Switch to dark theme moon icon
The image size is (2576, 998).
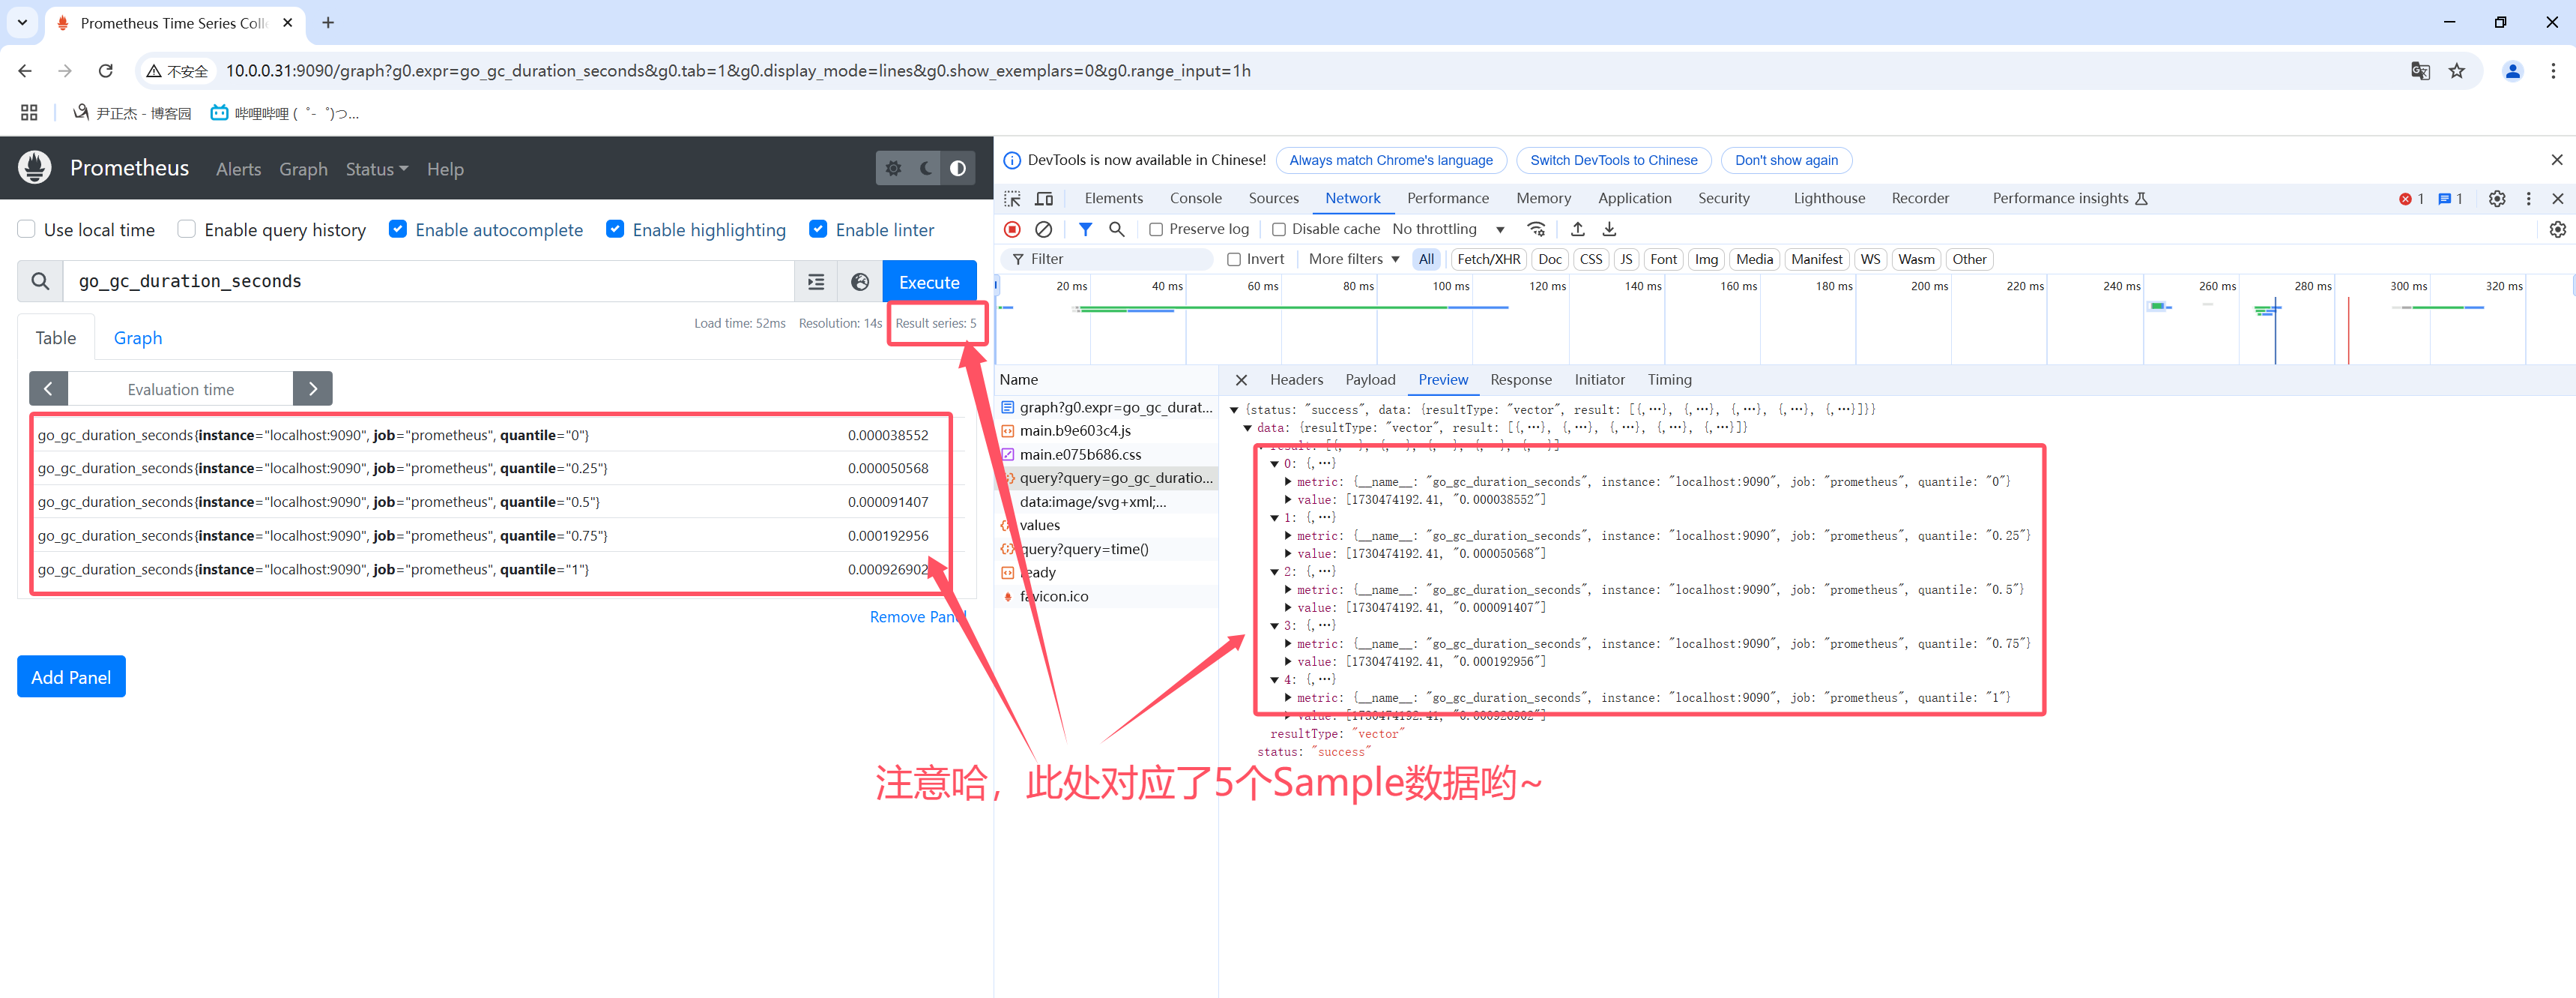926,168
